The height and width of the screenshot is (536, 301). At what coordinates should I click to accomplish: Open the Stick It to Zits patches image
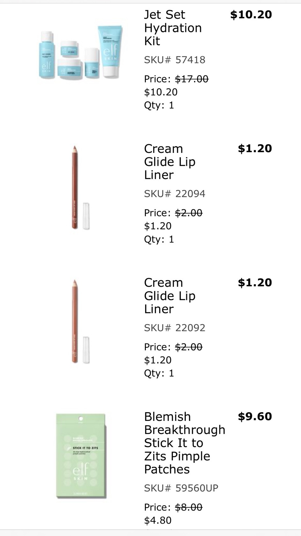coord(81,456)
